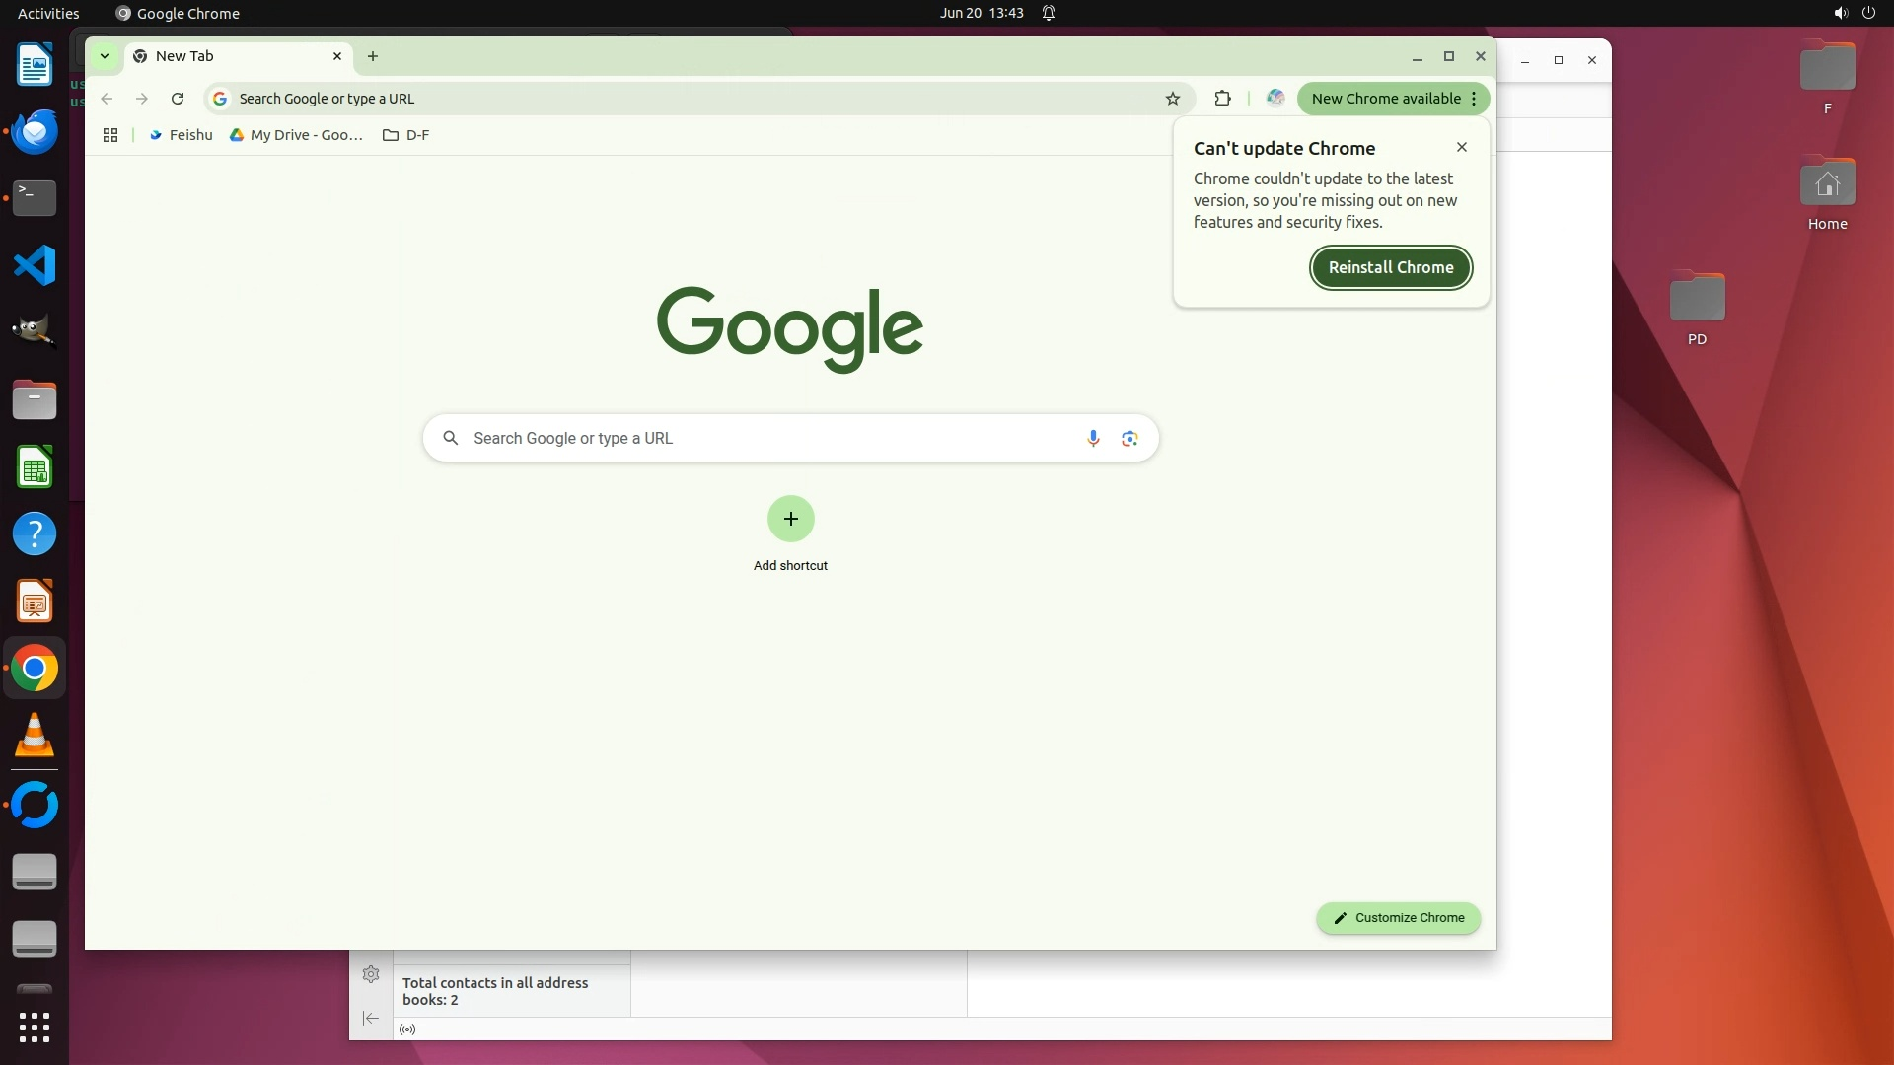Click the Reinstall Chrome button
Image resolution: width=1894 pixels, height=1065 pixels.
coord(1390,267)
